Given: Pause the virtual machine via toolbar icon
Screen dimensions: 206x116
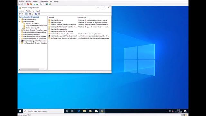Looking at the screenshot, I should tap(34, 4).
